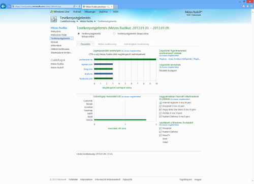Open Játékok korlátozásai in sidebar
The width and height of the screenshot is (254, 184).
click(60, 49)
